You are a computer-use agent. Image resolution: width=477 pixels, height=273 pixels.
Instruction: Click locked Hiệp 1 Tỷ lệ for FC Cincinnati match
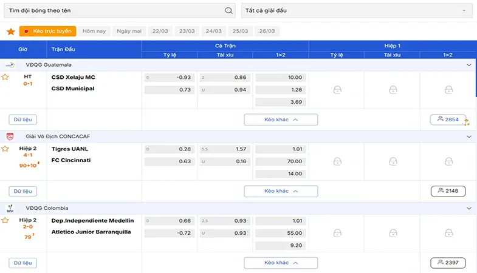pyautogui.click(x=337, y=161)
